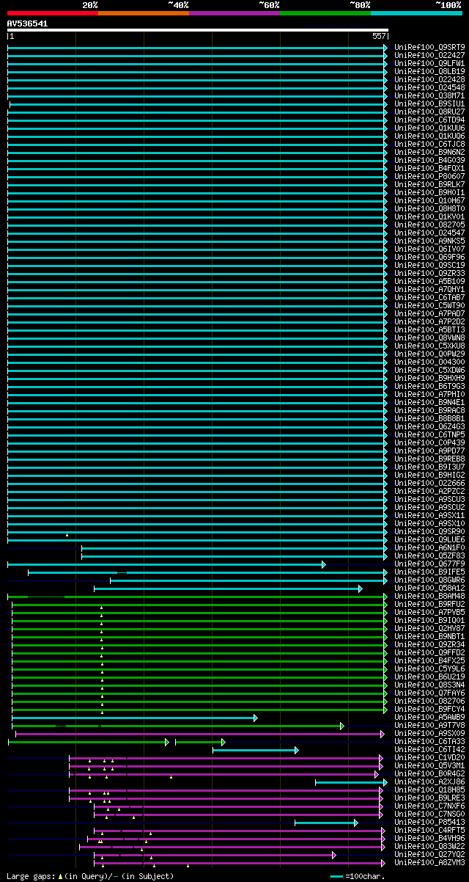Select label UniRef100_Q9ZR33
The image size is (469, 882).
tap(429, 273)
